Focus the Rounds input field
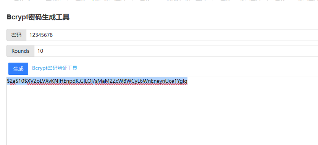The width and height of the screenshot is (318, 145). coord(176,51)
